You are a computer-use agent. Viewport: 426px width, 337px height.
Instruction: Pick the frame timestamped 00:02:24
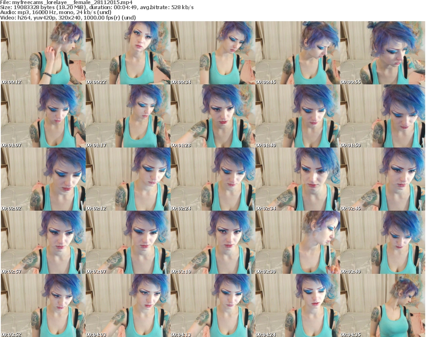pos(213,180)
